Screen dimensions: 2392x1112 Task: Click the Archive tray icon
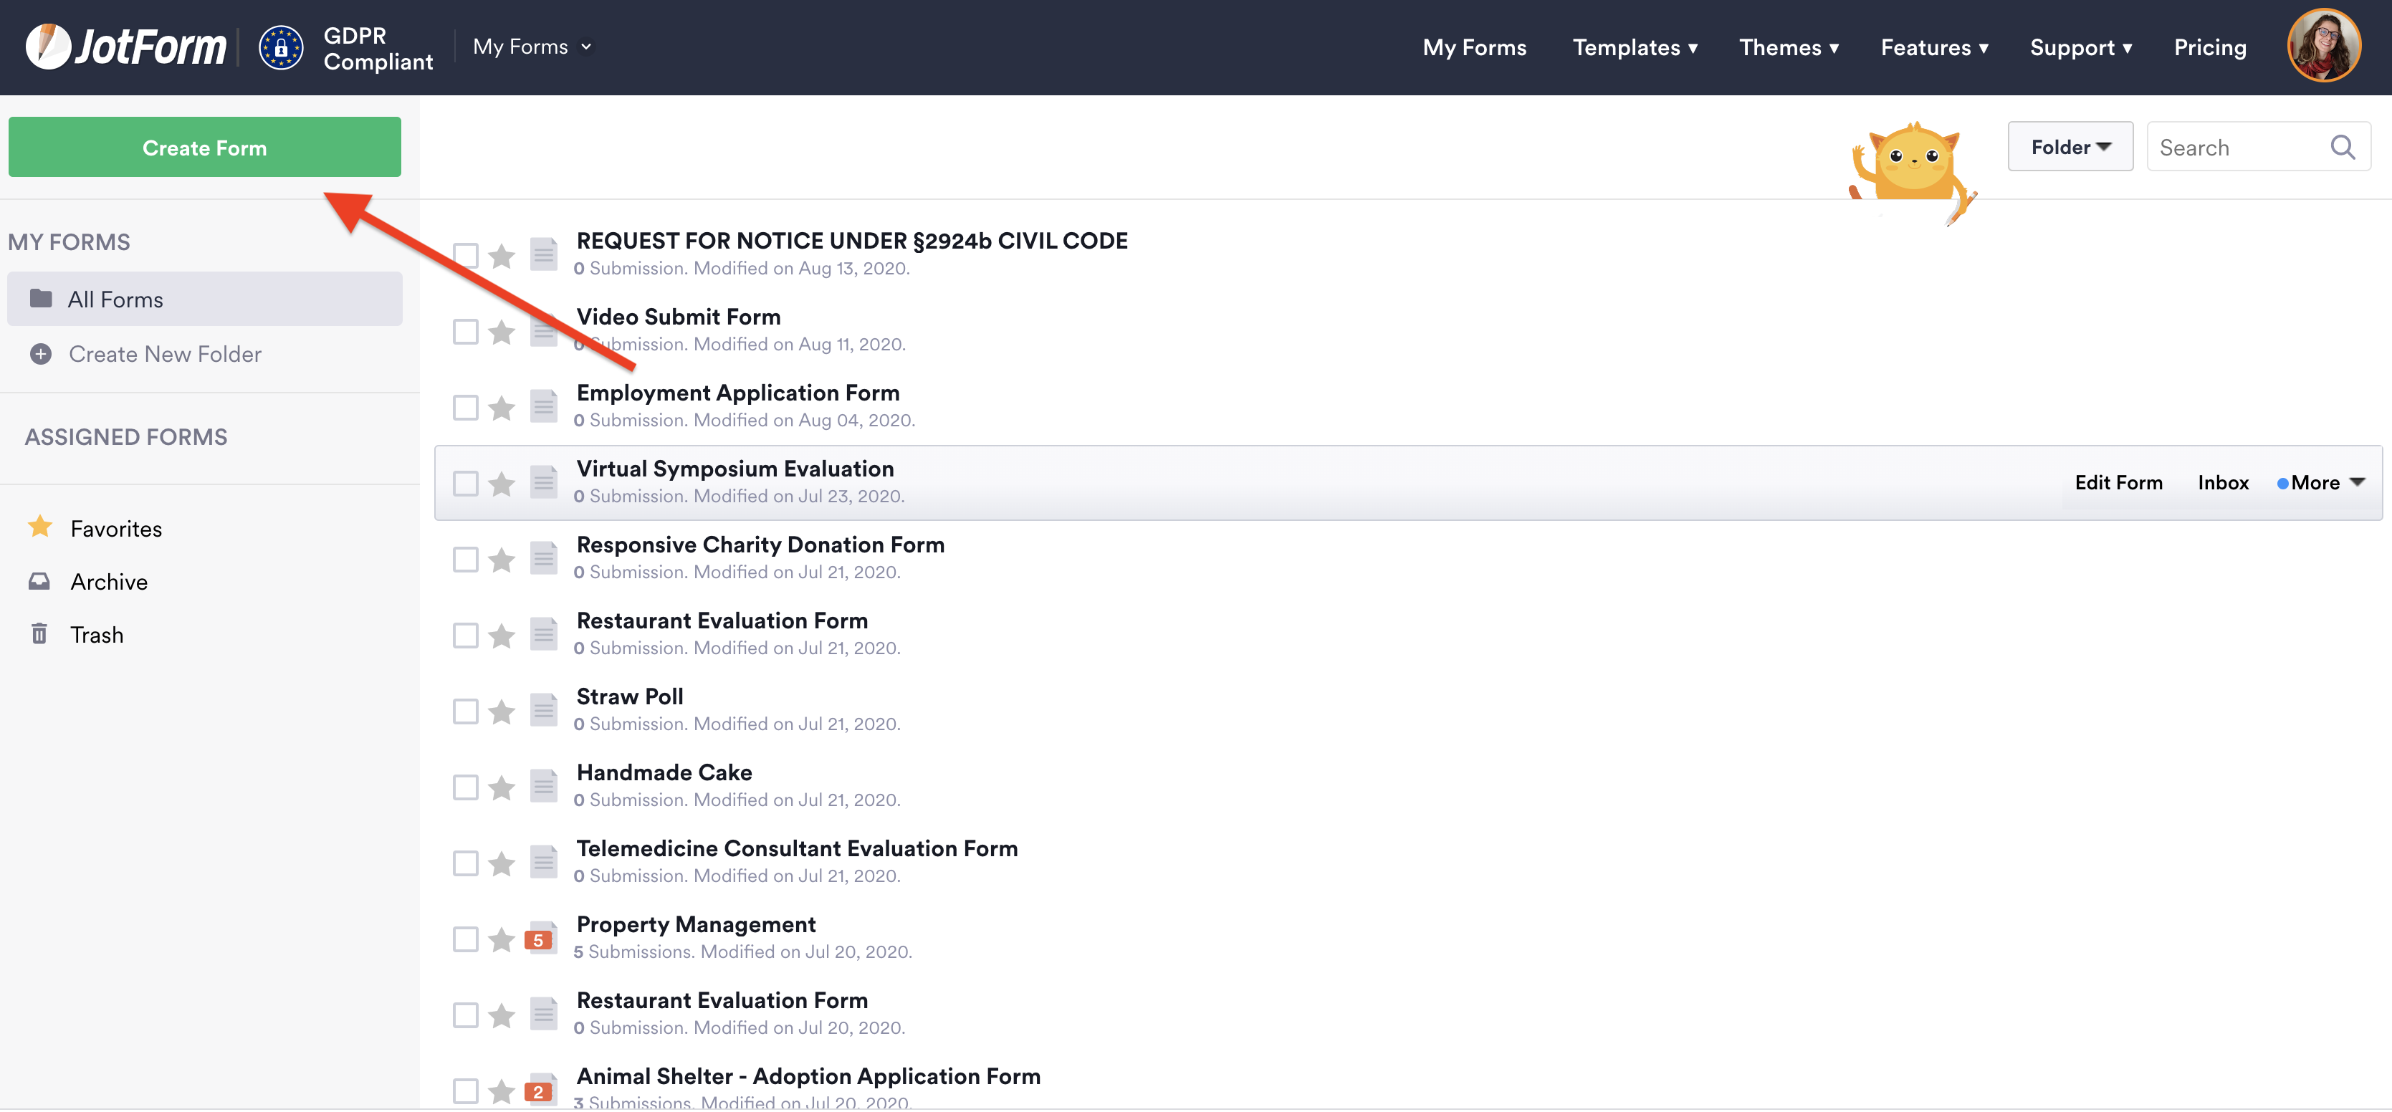click(x=39, y=581)
